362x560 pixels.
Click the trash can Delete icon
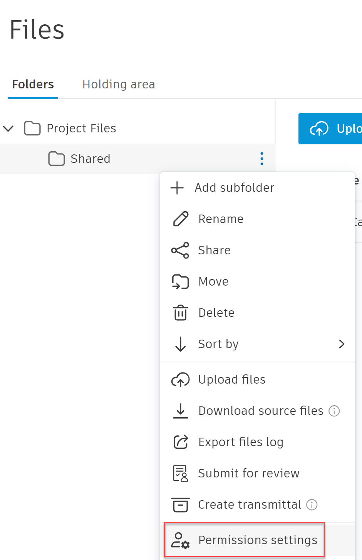180,313
